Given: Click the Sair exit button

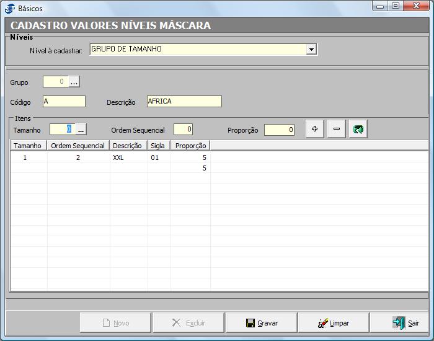Looking at the screenshot, I should coord(406,323).
